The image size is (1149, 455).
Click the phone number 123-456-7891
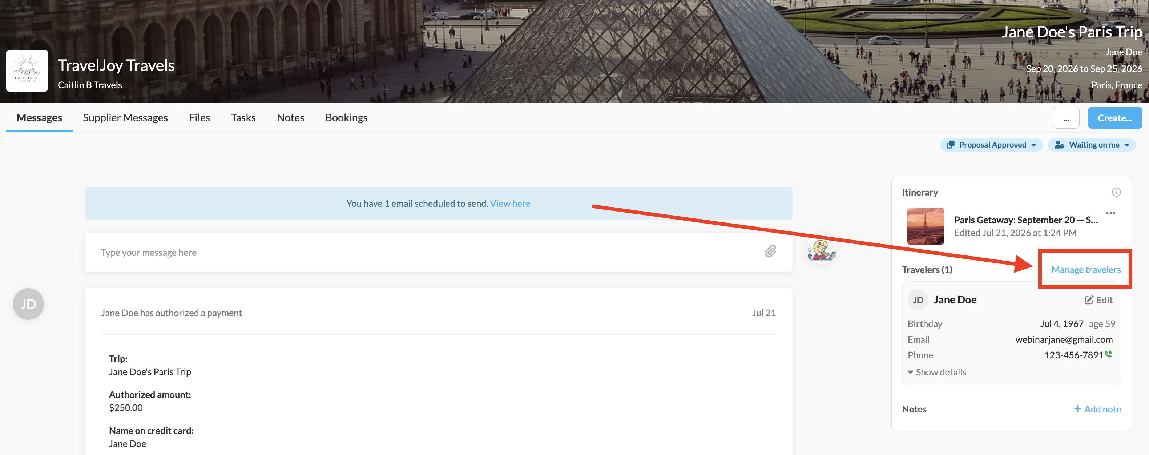(1074, 355)
